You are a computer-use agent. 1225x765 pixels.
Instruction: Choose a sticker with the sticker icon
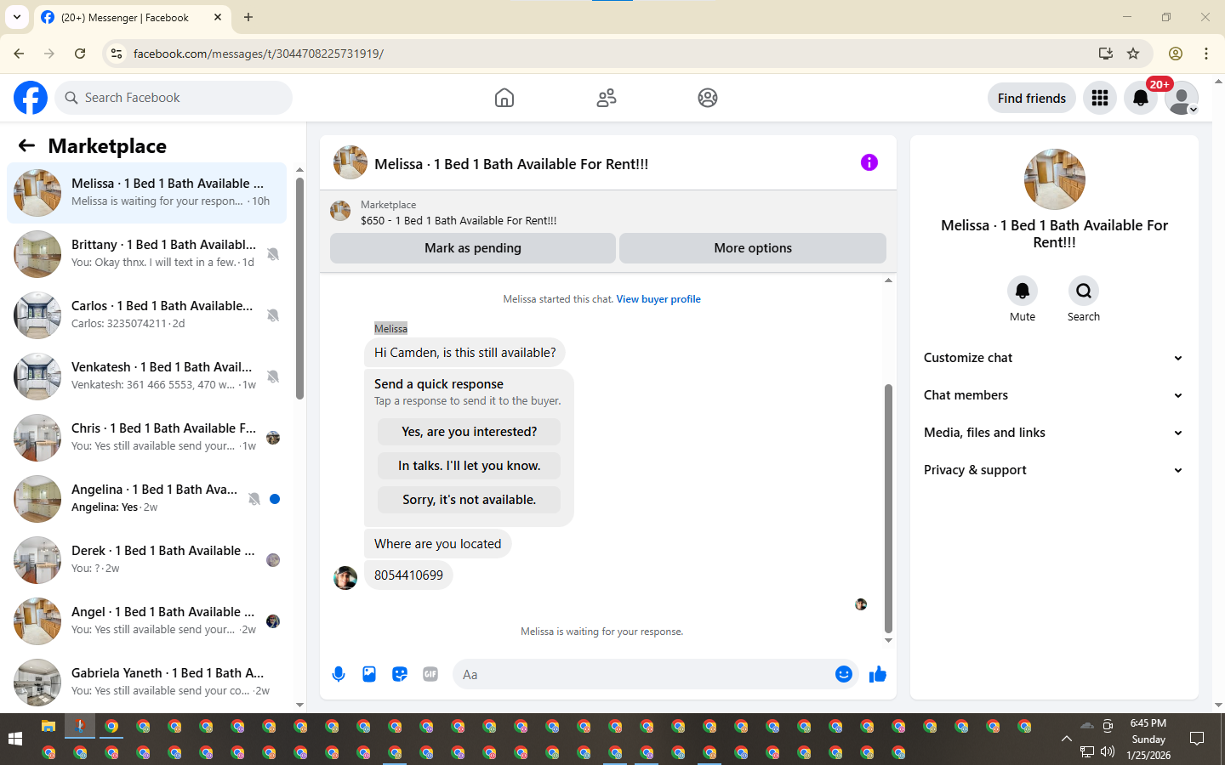pyautogui.click(x=400, y=674)
